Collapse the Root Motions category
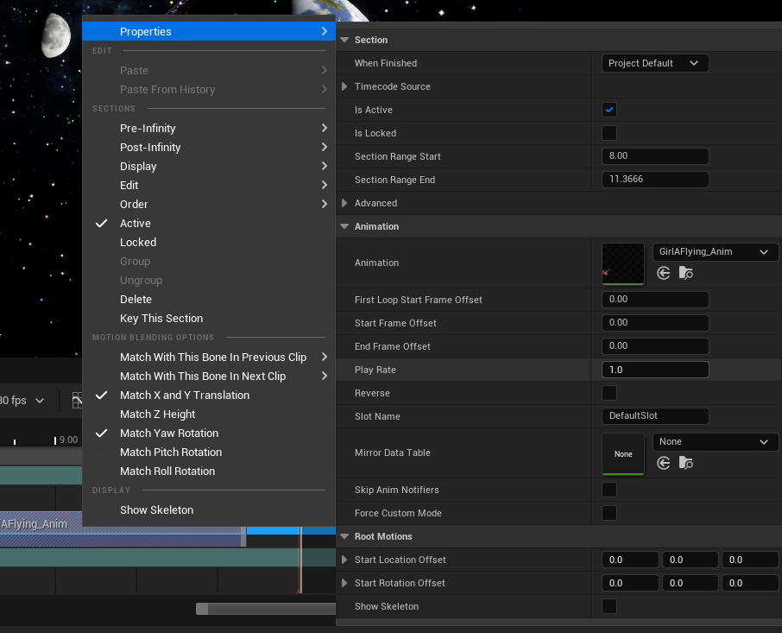Screen dimensions: 782x633 pyautogui.click(x=344, y=536)
